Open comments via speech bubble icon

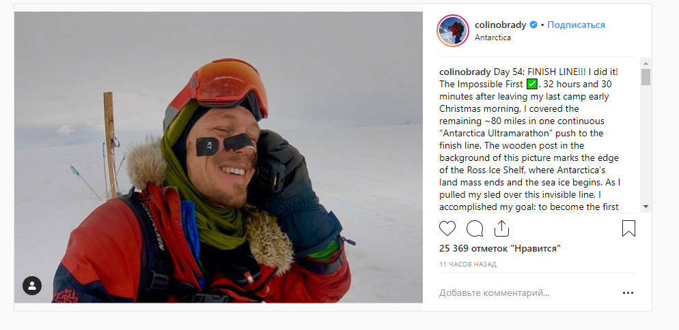[475, 228]
